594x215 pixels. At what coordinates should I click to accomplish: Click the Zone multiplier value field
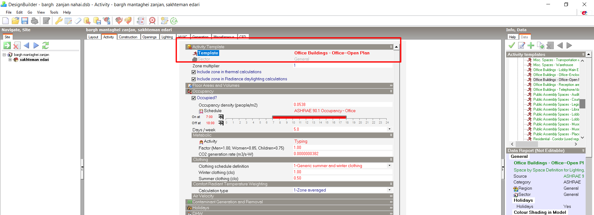pos(343,65)
